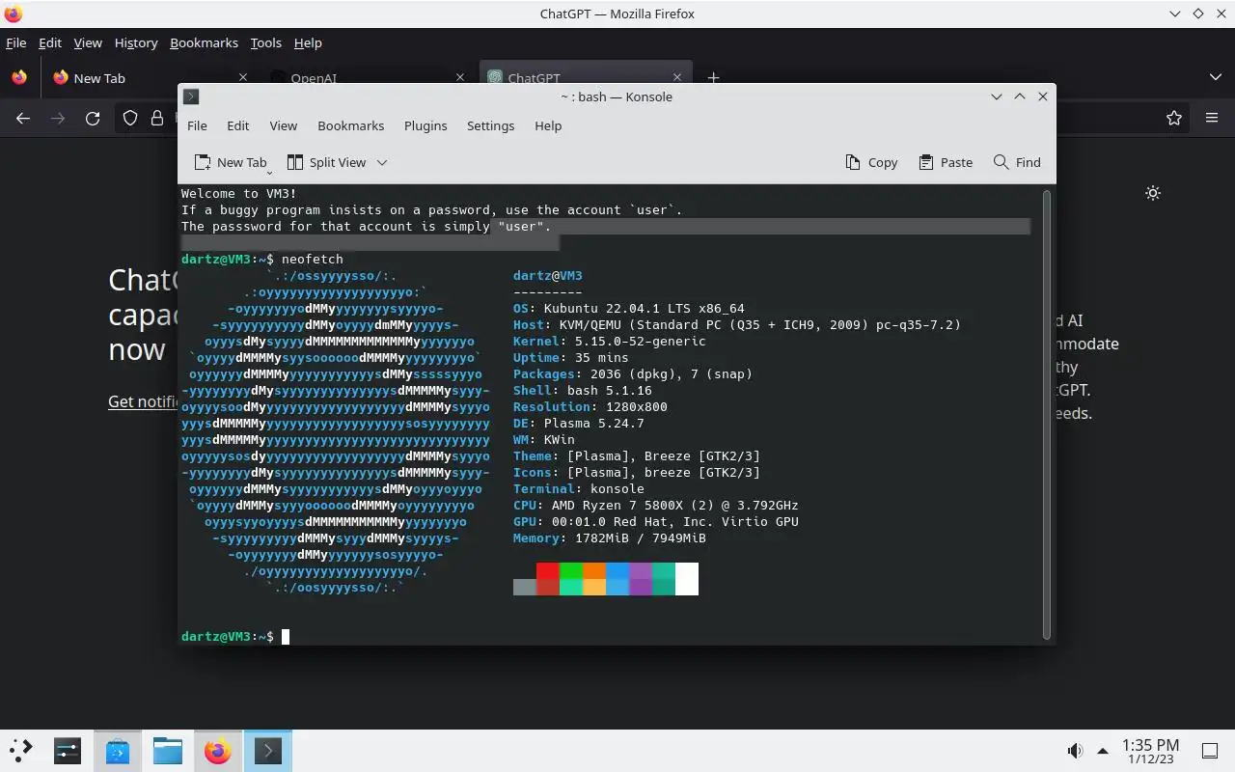
Task: Click the volume icon in system tray
Action: pos(1075,751)
